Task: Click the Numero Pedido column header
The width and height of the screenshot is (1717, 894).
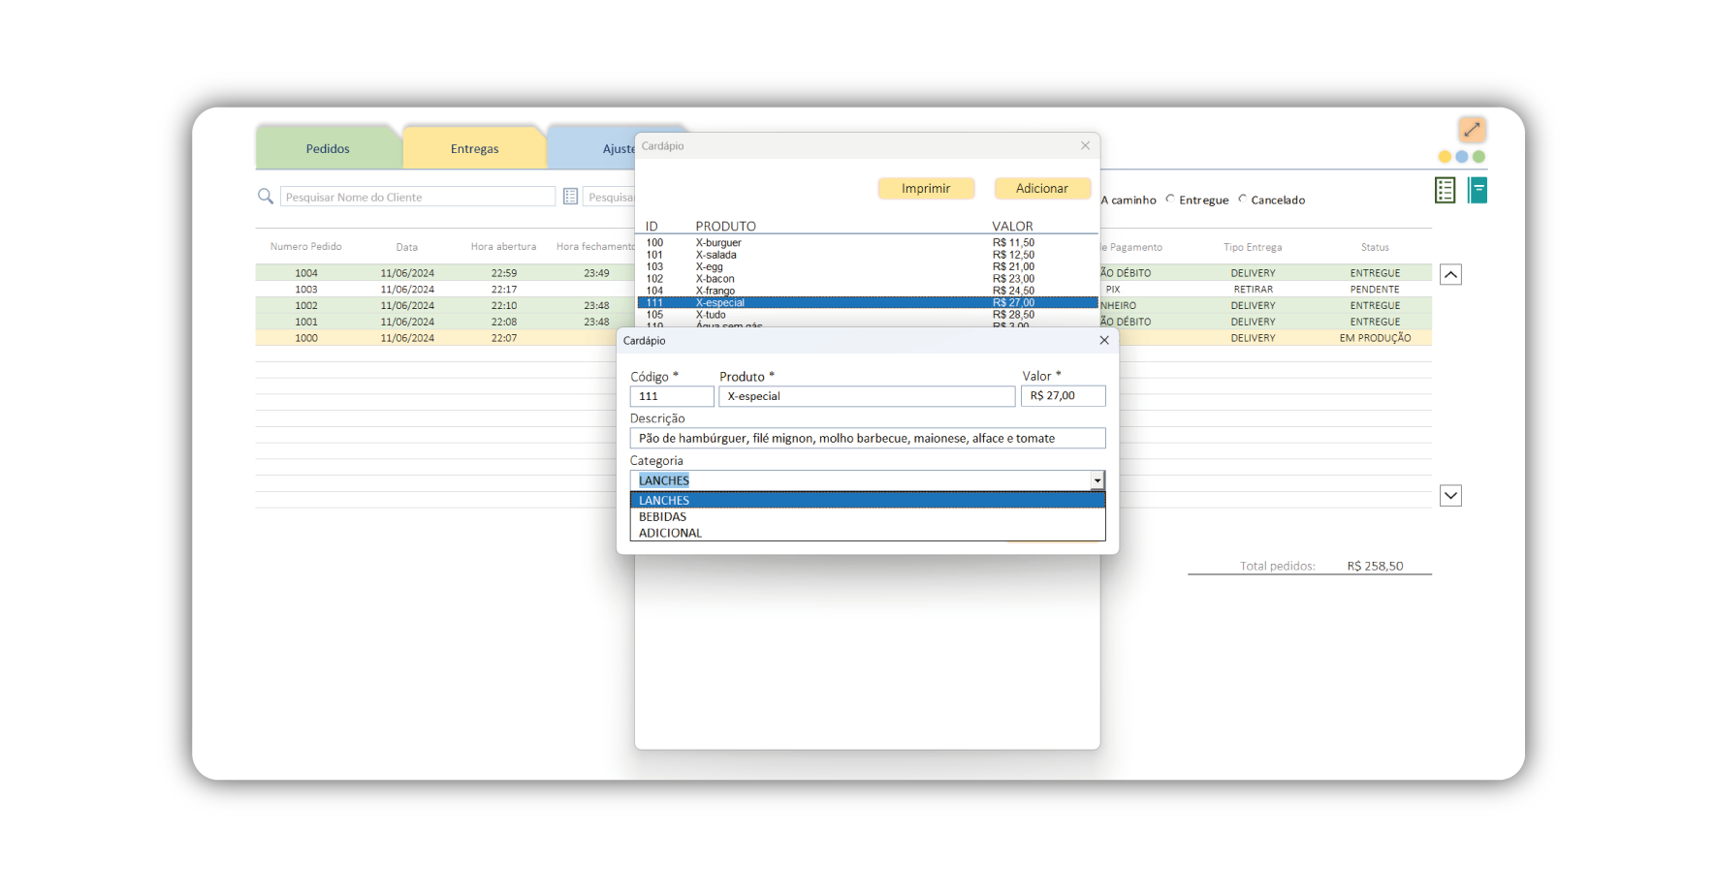Action: pyautogui.click(x=306, y=247)
